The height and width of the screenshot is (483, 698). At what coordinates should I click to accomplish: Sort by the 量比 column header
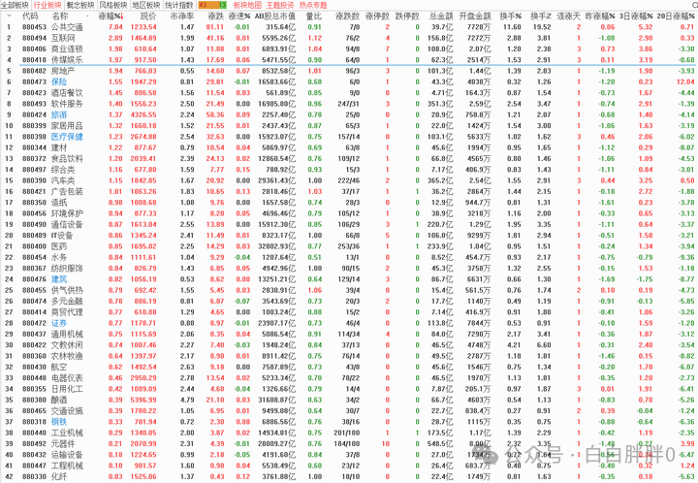313,16
